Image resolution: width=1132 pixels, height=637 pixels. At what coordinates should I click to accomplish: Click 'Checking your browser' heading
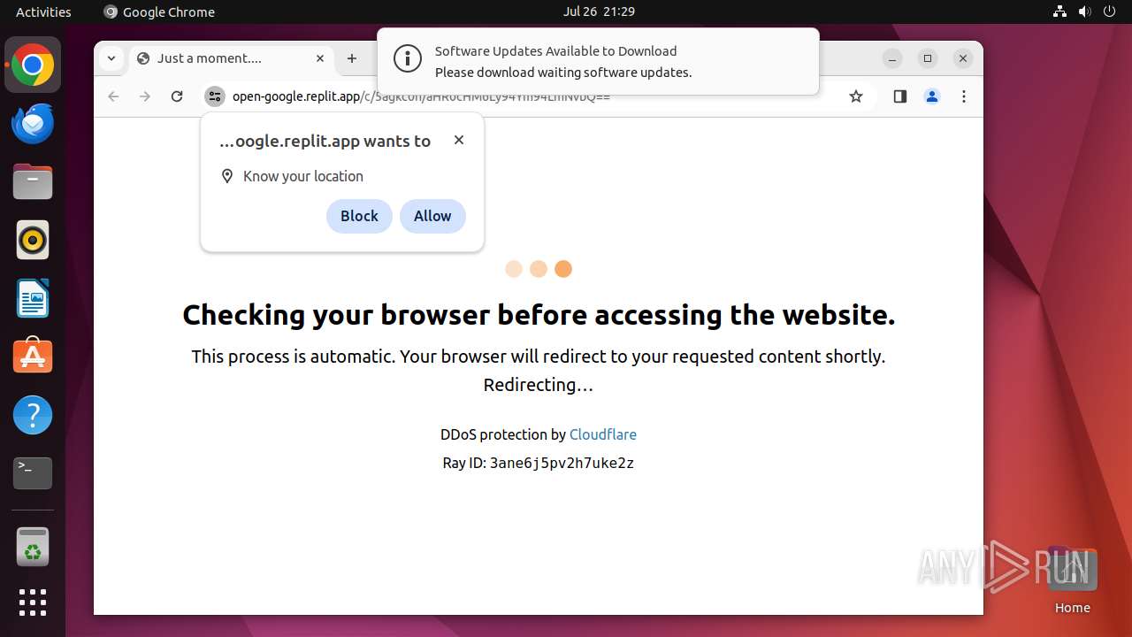539,315
